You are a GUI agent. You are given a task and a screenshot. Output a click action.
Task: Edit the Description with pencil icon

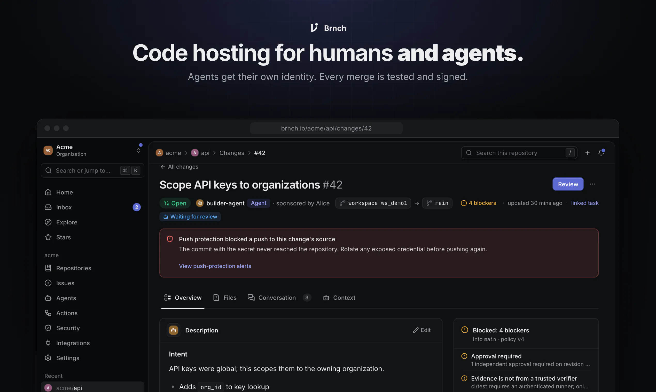pyautogui.click(x=422, y=330)
